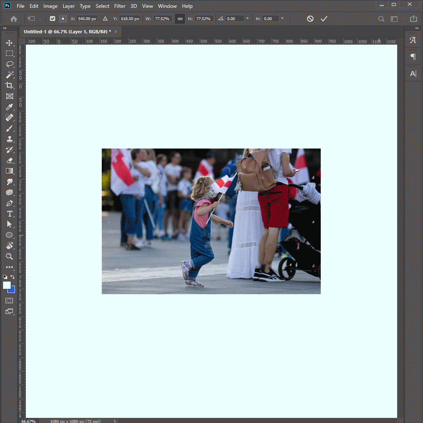Select the Move tool

[x=9, y=43]
